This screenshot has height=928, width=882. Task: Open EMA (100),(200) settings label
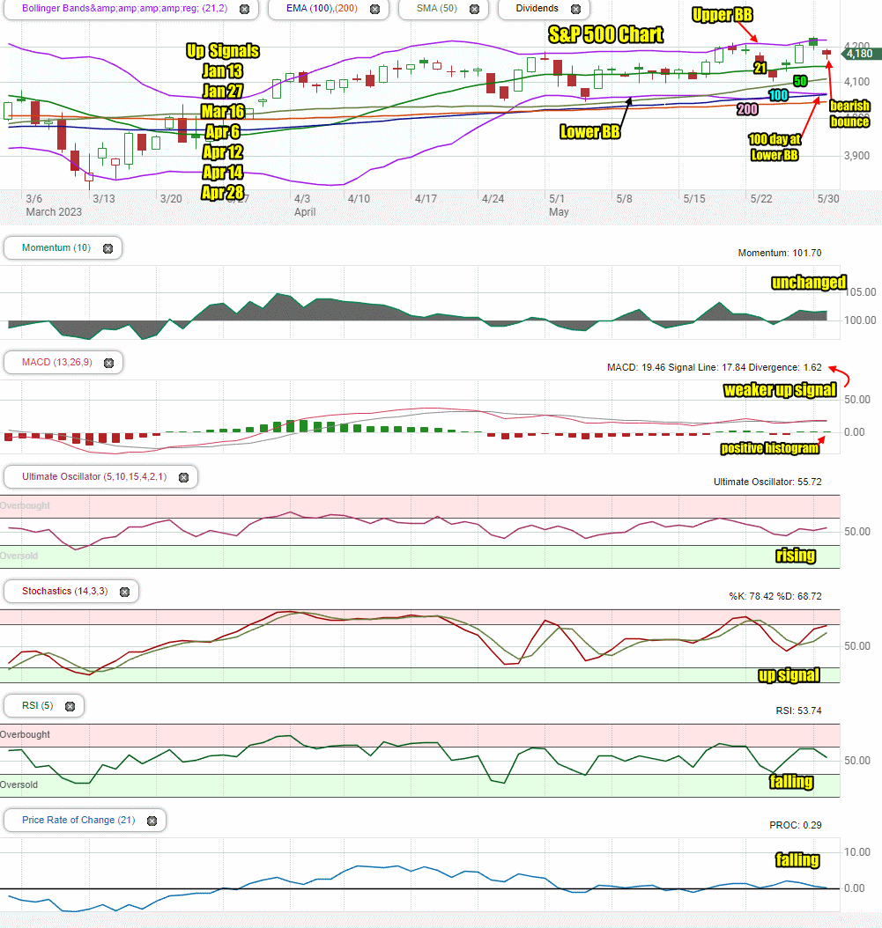pyautogui.click(x=322, y=8)
